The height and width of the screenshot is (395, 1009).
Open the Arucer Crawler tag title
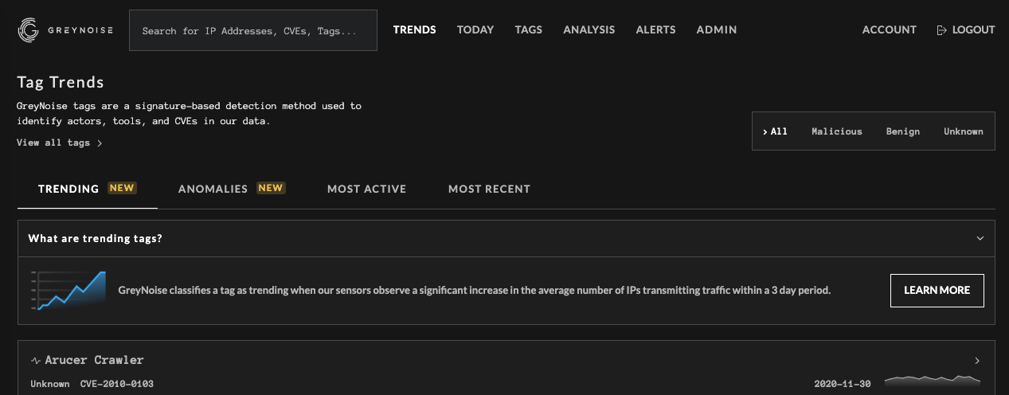click(94, 361)
